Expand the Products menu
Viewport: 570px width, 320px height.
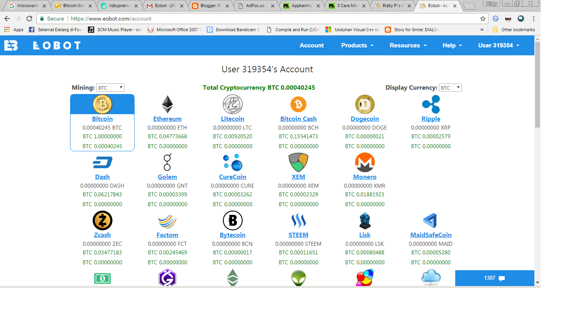click(x=357, y=45)
